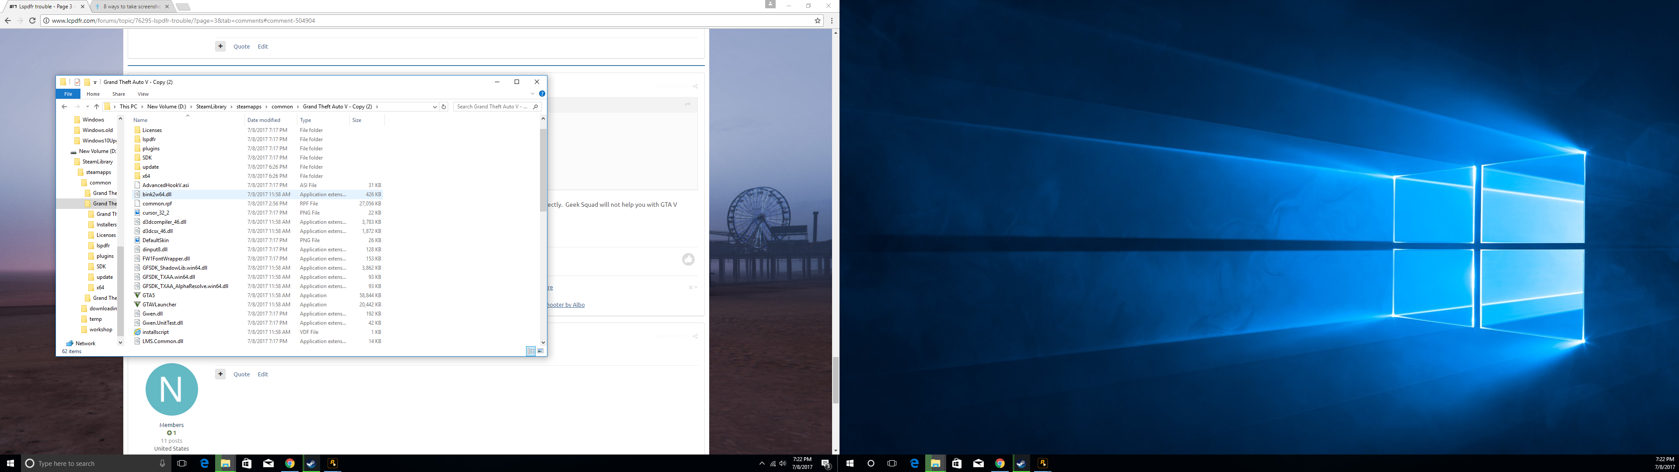Click the Explorer address bar refresh icon

click(444, 107)
